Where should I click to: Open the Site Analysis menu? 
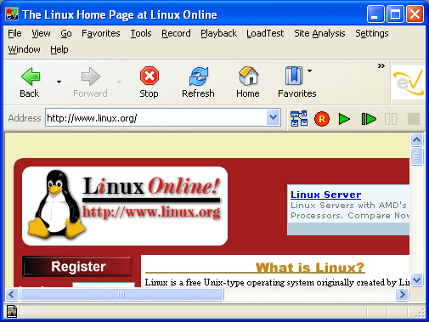click(x=319, y=33)
